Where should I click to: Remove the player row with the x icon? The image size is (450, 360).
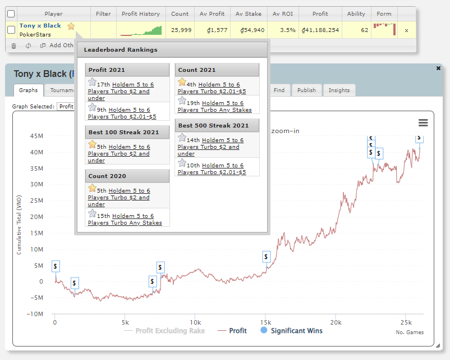(x=406, y=30)
